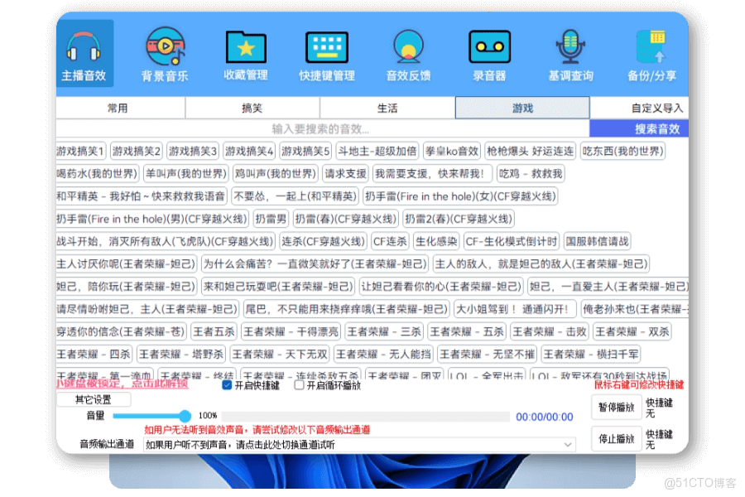Play 王者荣耀 - 五杀 sound
Viewport: 745px width, 497px height.
pyautogui.click(x=467, y=331)
